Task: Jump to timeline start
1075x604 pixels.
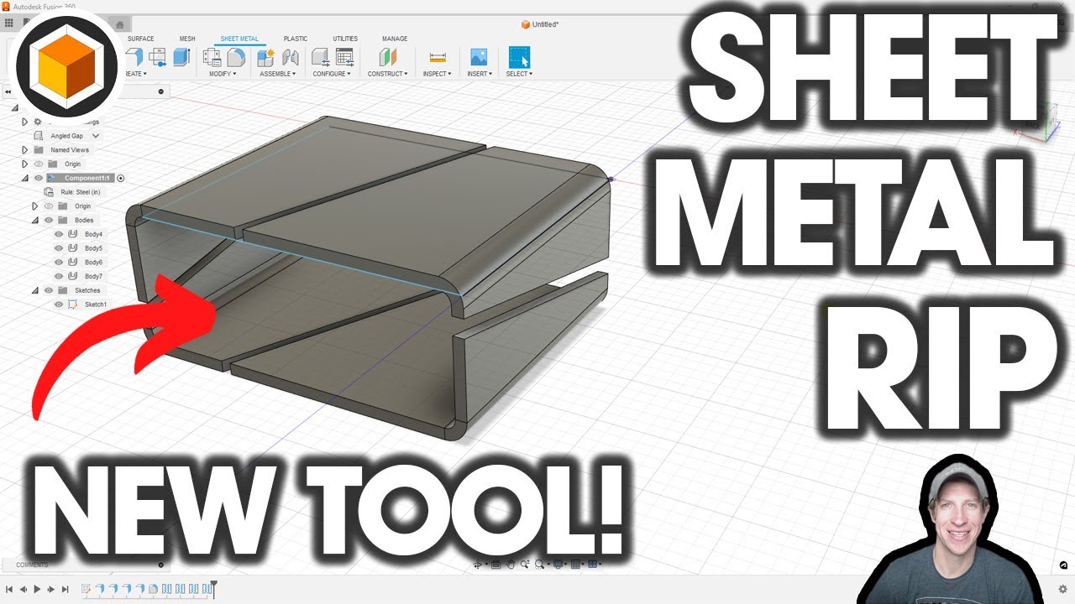Action: pos(8,589)
